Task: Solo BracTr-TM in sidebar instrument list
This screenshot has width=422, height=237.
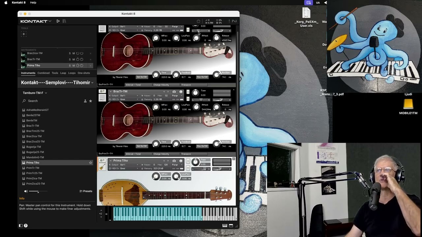Action: (70, 60)
